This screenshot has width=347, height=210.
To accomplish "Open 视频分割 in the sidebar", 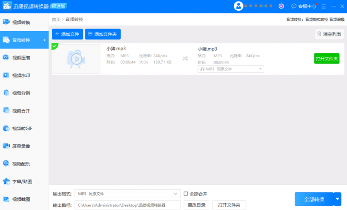I will point(24,93).
